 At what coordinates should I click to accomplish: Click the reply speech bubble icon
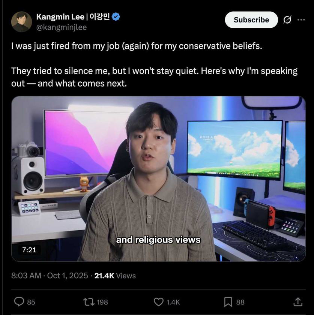coord(19,301)
